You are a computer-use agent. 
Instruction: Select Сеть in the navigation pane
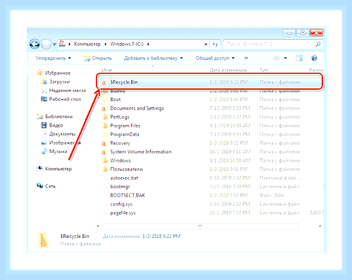(51, 186)
